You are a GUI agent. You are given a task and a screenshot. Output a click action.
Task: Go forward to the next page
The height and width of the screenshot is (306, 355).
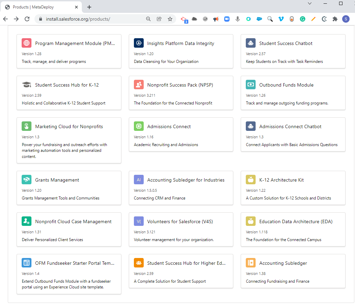(16, 19)
